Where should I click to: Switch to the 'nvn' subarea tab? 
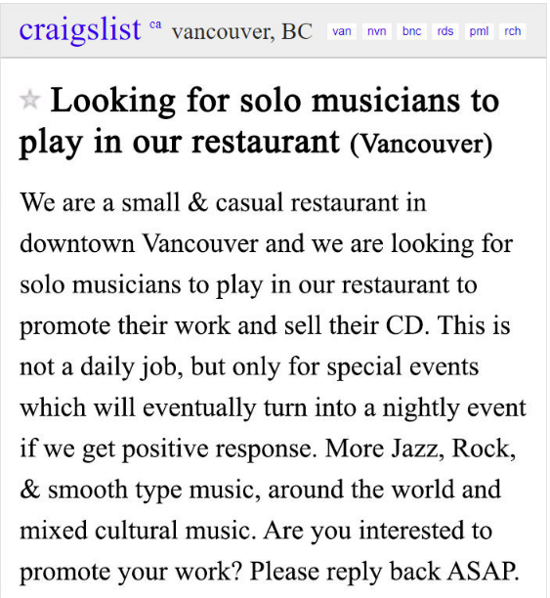(x=377, y=31)
